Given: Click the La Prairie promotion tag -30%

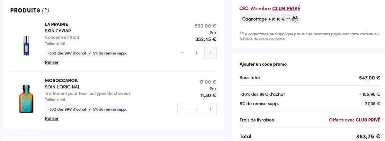Looking at the screenshot, I should click(x=67, y=53).
